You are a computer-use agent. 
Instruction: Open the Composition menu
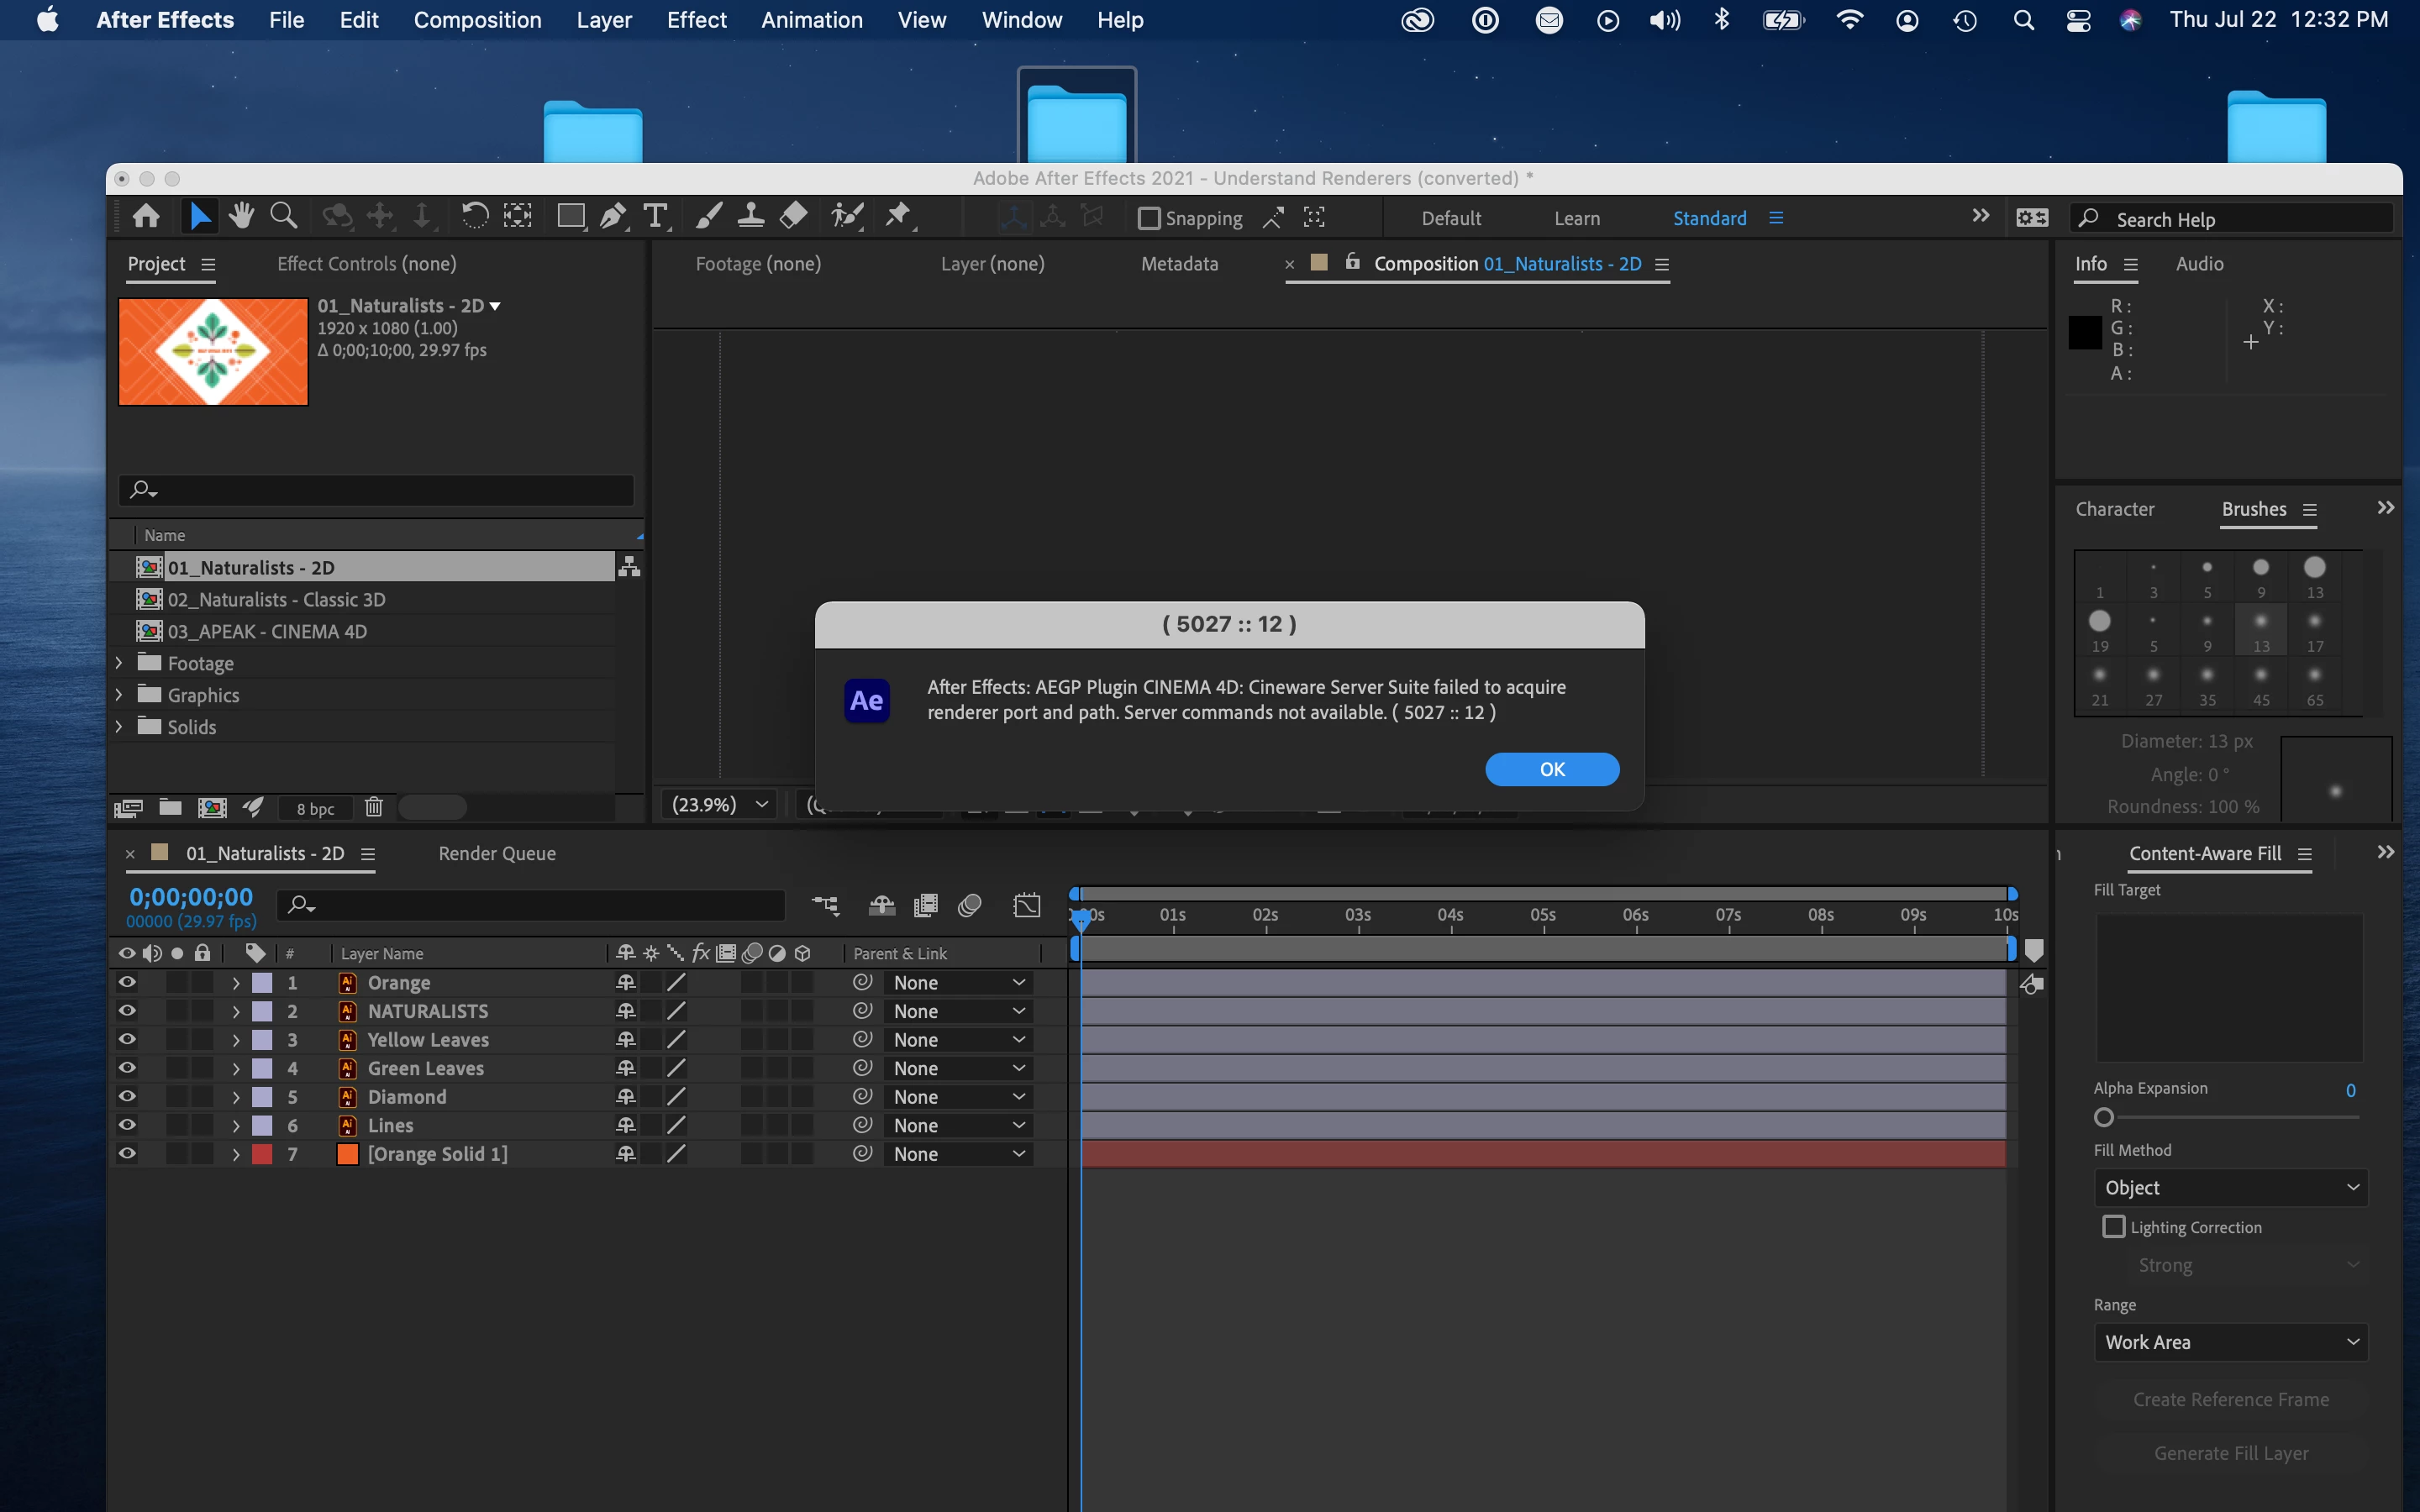[x=477, y=20]
